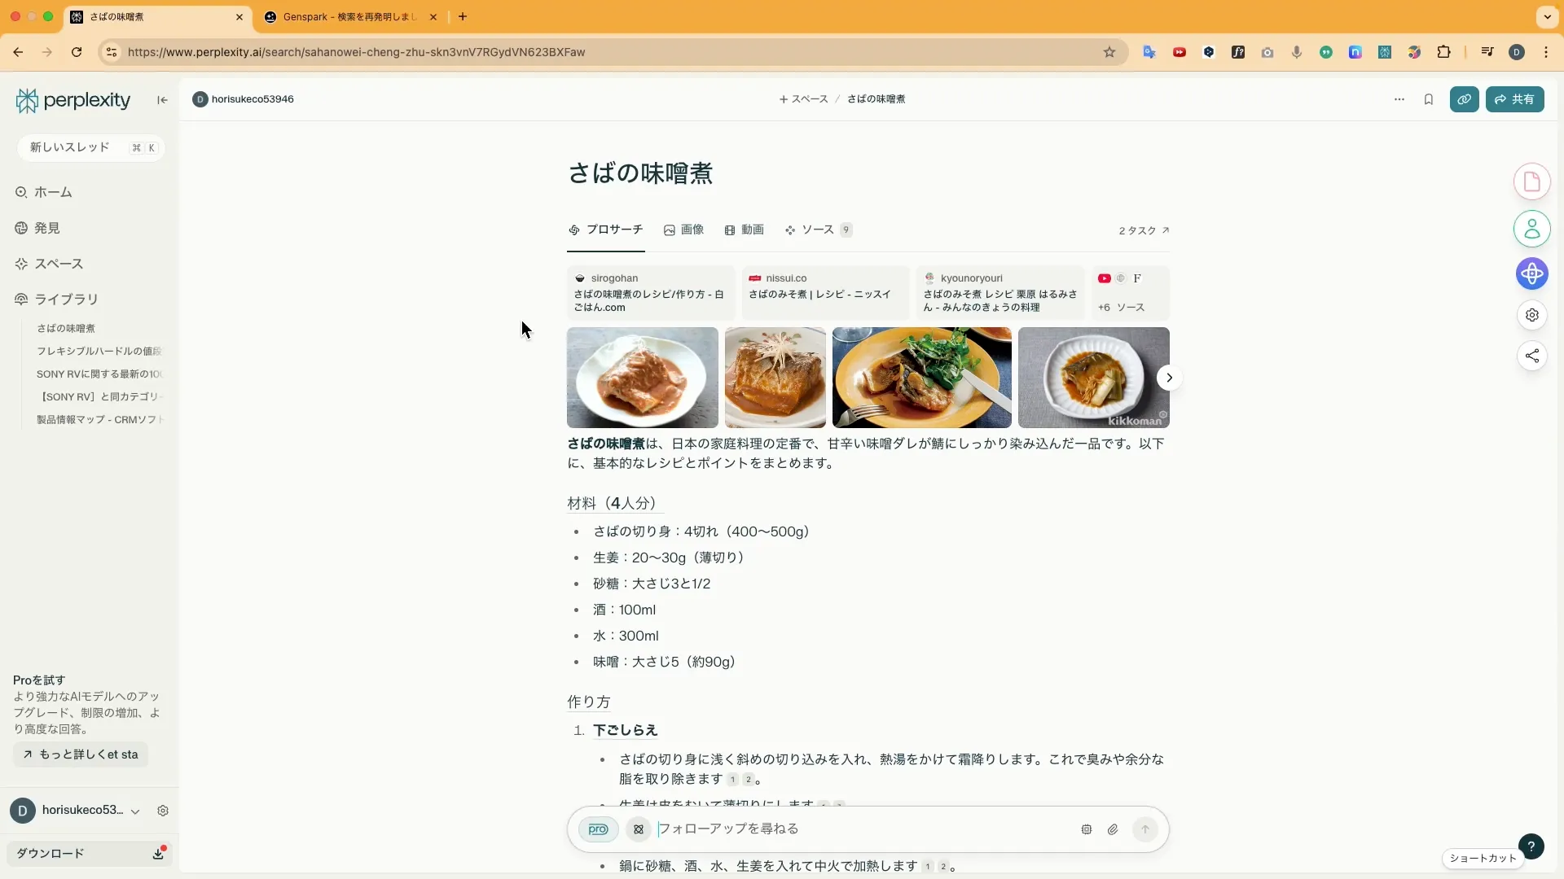Bookmark this thread with the bookmark icon
Screen dimensions: 1564x879
pyautogui.click(x=1429, y=99)
